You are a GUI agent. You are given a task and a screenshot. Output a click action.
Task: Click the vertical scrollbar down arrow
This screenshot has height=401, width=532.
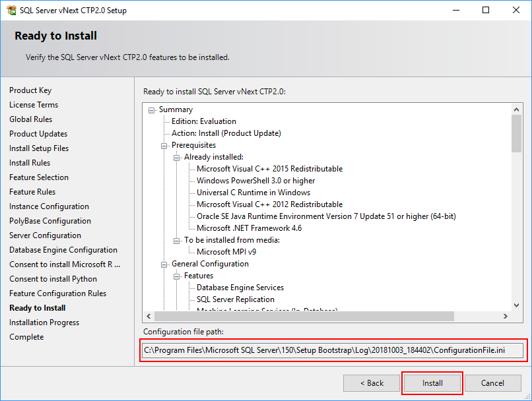point(516,305)
